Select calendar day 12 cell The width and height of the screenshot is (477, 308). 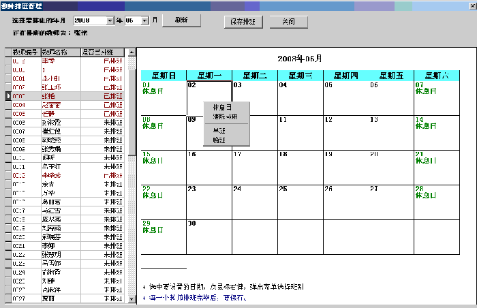click(x=346, y=133)
